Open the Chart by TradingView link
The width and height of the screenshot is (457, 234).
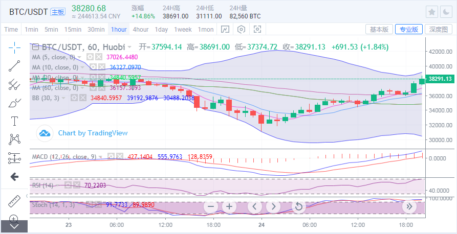[x=93, y=133]
